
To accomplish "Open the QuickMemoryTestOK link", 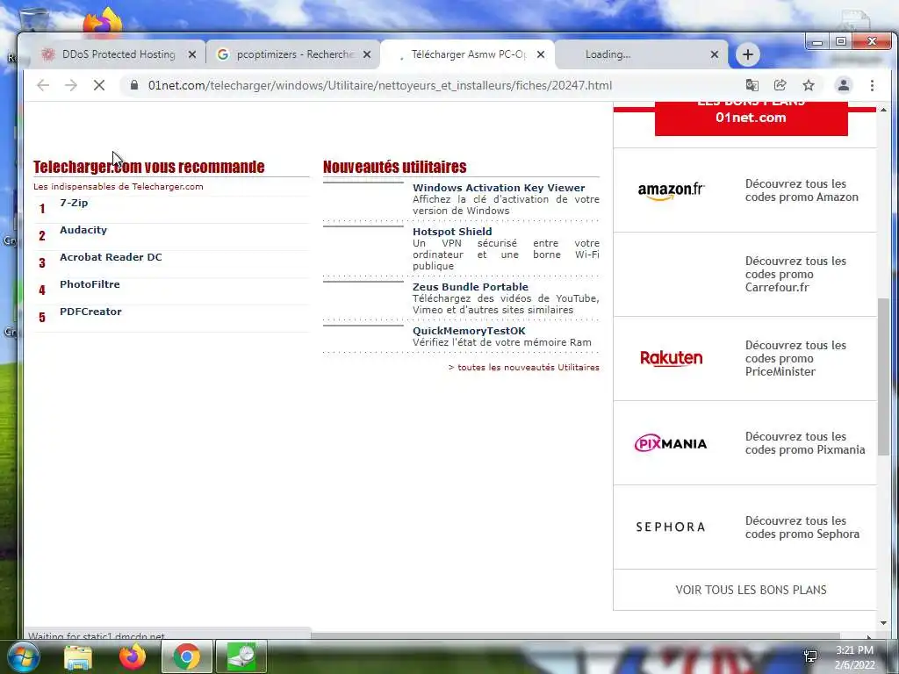I will [x=469, y=331].
